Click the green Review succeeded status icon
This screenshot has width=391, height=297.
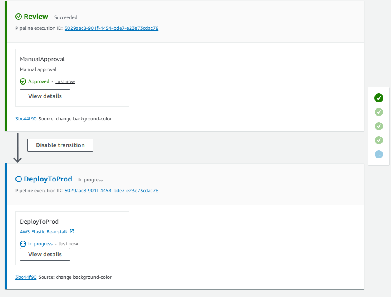coord(19,17)
